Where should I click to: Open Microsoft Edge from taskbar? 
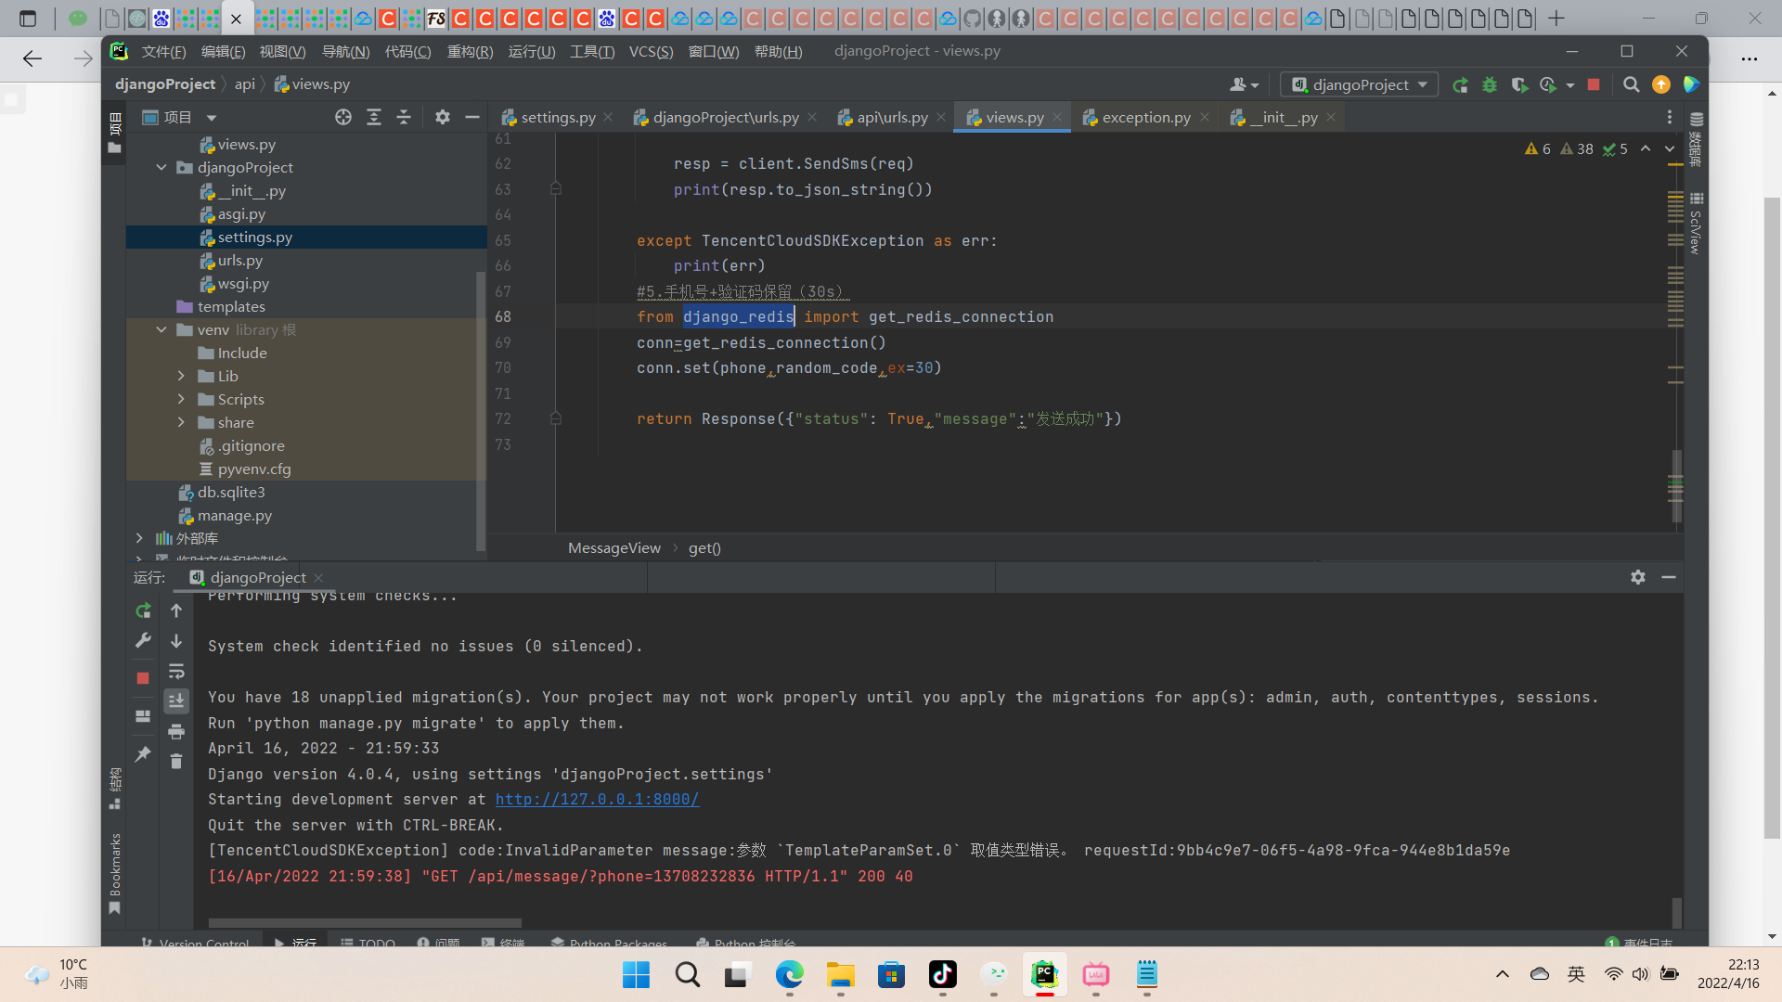click(790, 974)
